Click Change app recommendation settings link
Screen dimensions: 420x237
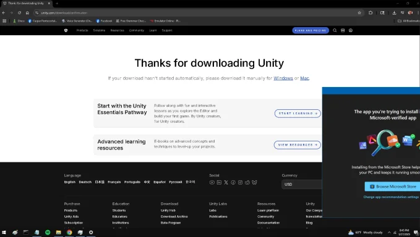click(391, 197)
